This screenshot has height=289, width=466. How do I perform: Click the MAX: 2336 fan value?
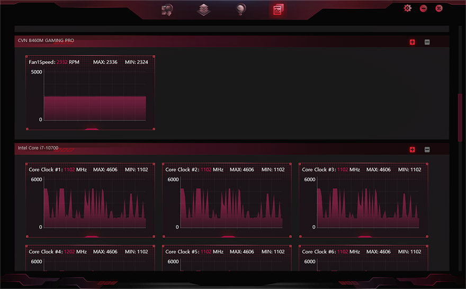[105, 62]
